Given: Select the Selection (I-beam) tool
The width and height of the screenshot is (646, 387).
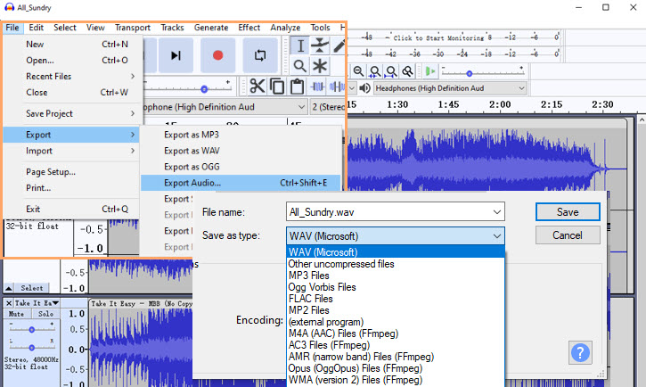Looking at the screenshot, I should (x=300, y=45).
